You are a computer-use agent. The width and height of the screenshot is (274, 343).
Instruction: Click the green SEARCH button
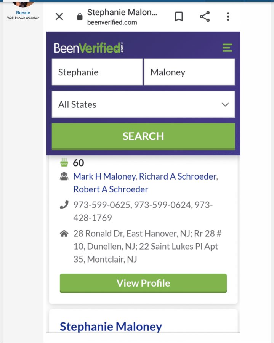(x=143, y=136)
